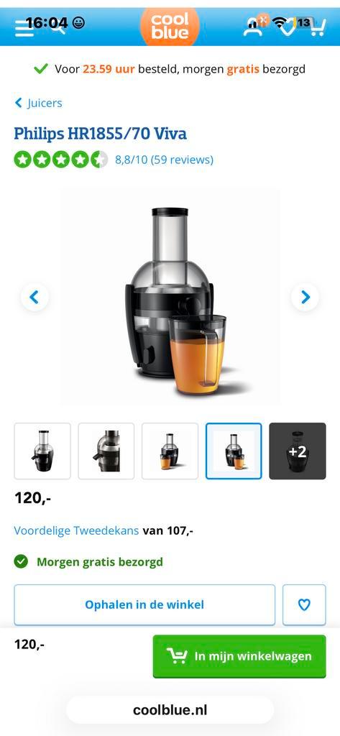Select the first juicer thumbnail

42,451
